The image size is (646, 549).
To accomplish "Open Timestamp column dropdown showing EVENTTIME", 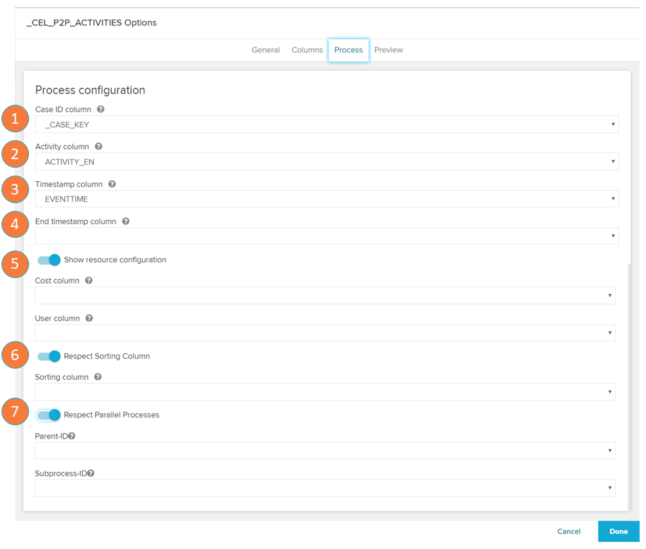I will click(x=326, y=200).
